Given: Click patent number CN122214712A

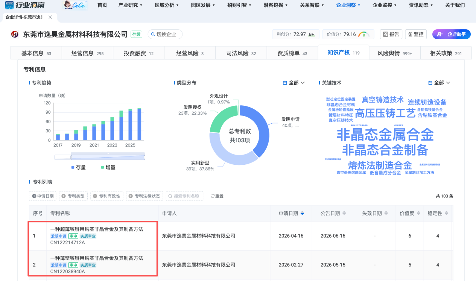Looking at the screenshot, I should click(x=68, y=243).
